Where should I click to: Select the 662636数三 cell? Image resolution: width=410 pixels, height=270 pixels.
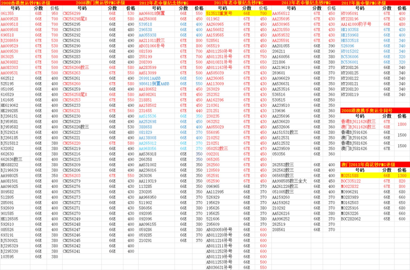pos(11,159)
